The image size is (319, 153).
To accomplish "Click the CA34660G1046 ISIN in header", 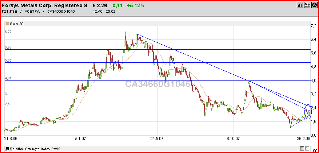I will tap(61, 11).
